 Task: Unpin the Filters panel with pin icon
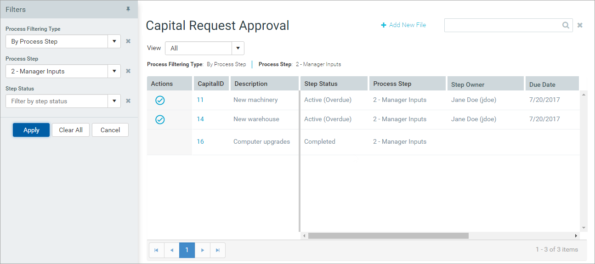pos(128,9)
